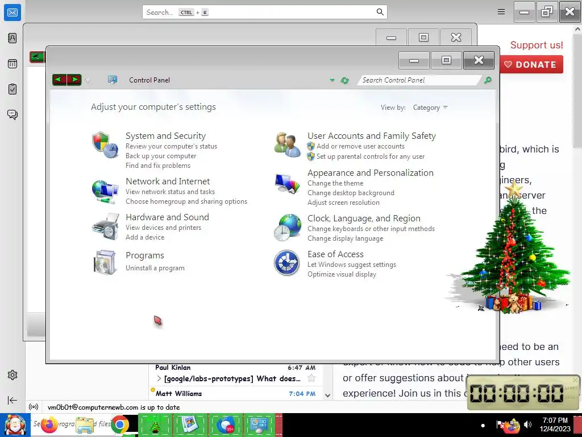Click Back up your computer link
The image size is (582, 437).
[161, 156]
